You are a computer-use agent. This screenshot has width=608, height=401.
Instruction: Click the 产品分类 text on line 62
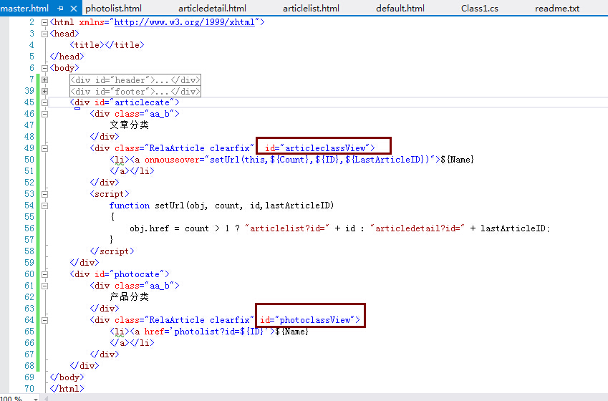point(129,297)
